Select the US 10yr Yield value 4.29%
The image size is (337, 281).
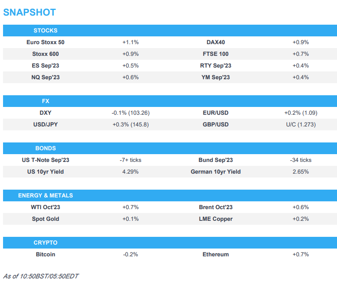tap(131, 171)
